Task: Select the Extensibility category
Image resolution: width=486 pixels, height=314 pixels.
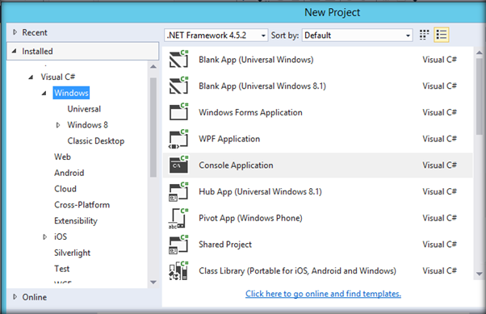Action: [x=76, y=220]
